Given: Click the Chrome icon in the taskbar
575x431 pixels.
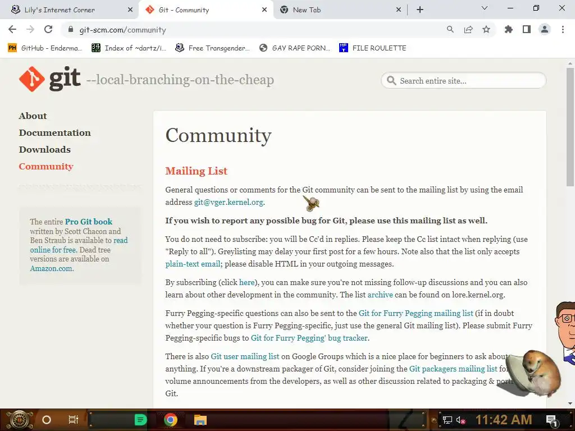Looking at the screenshot, I should 171,420.
